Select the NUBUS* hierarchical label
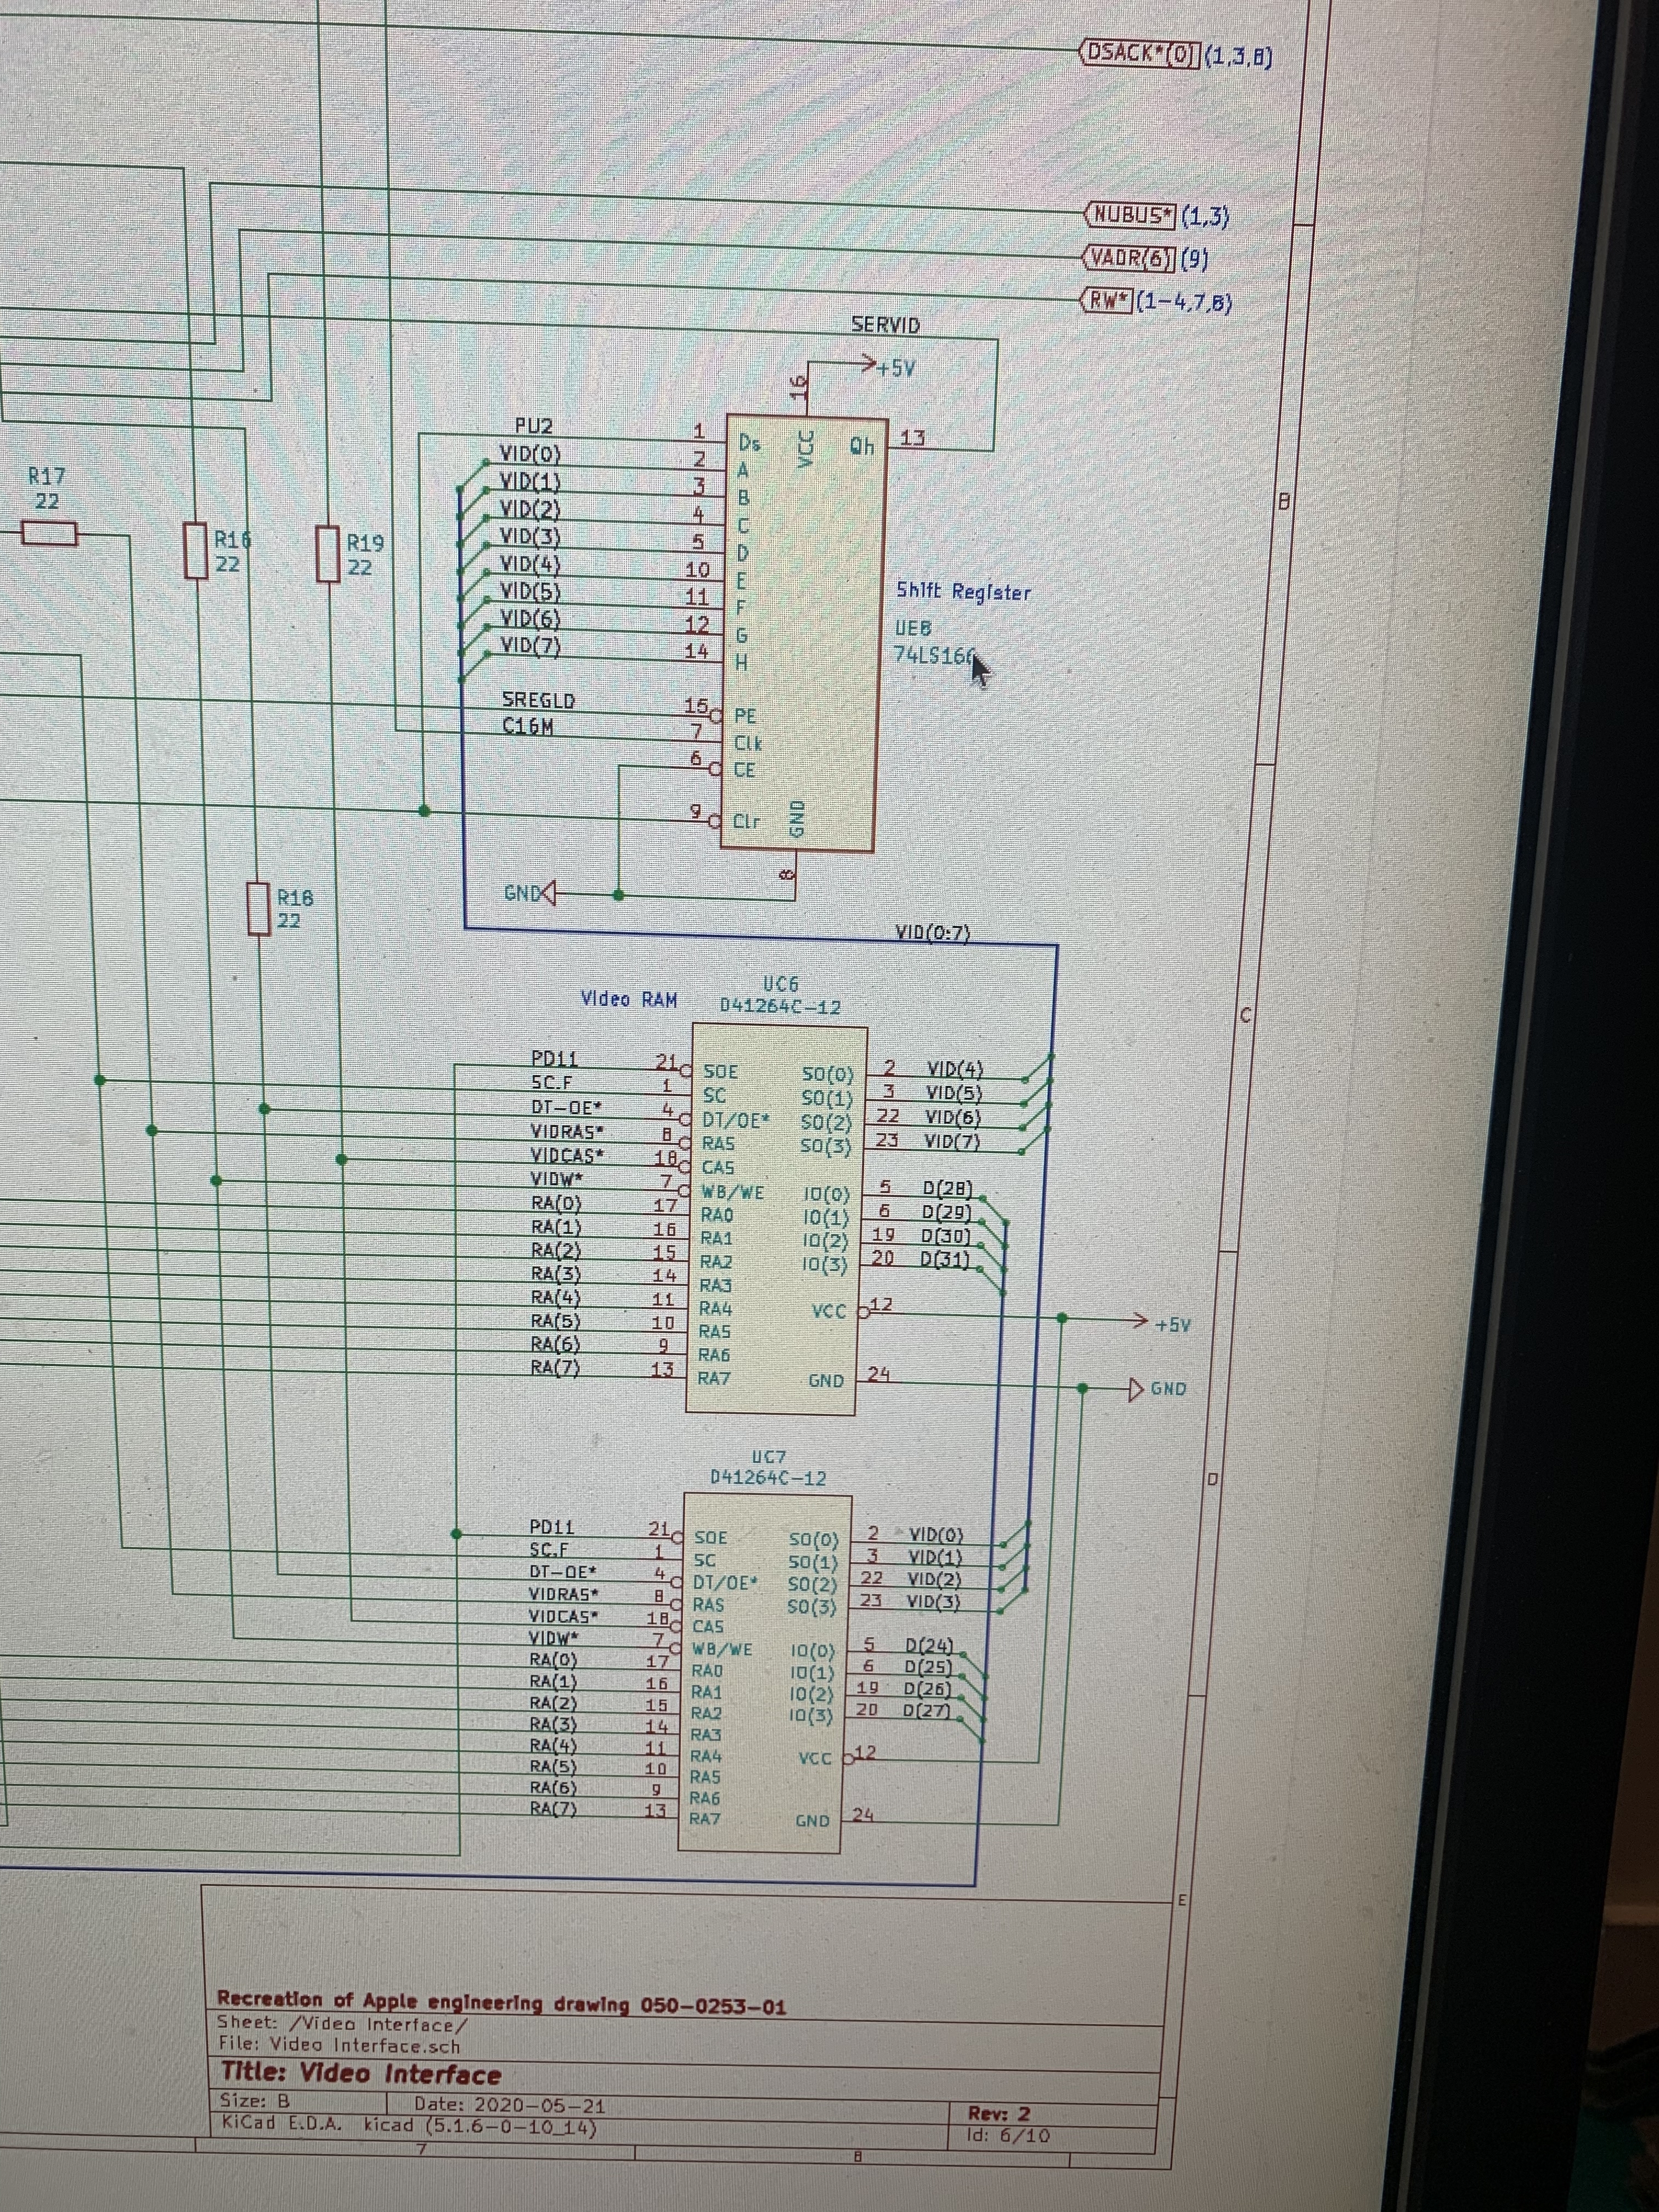 click(x=1131, y=215)
